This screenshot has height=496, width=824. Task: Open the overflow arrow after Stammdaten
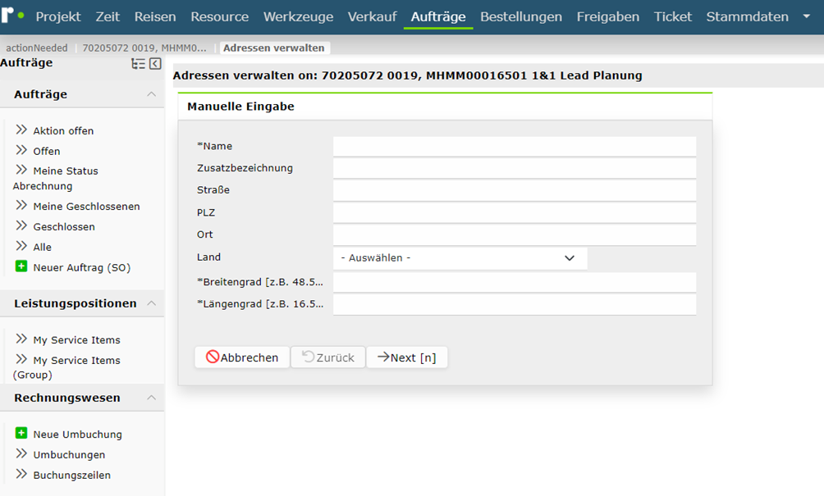[807, 16]
